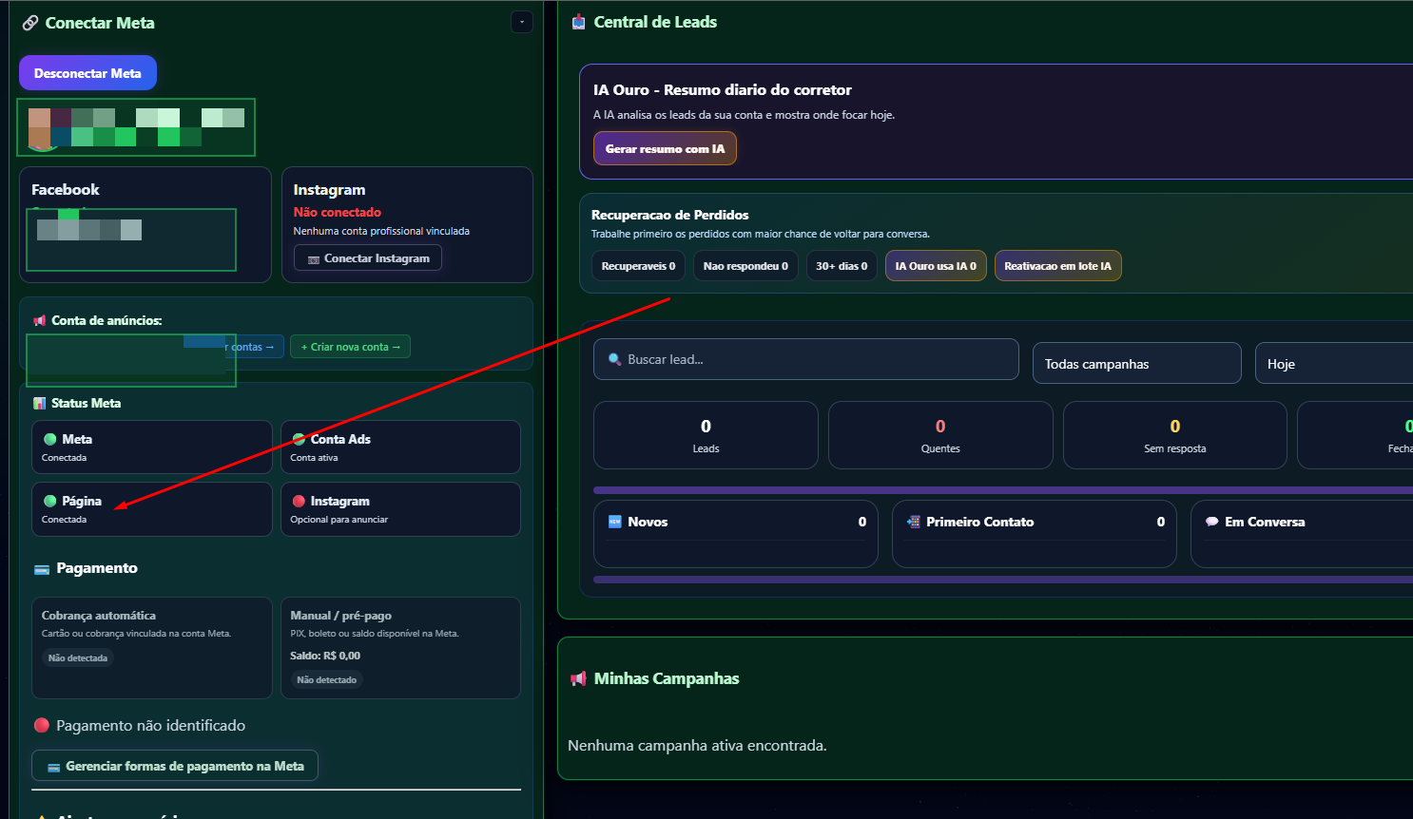Click the Facebook connection card

[x=145, y=225]
